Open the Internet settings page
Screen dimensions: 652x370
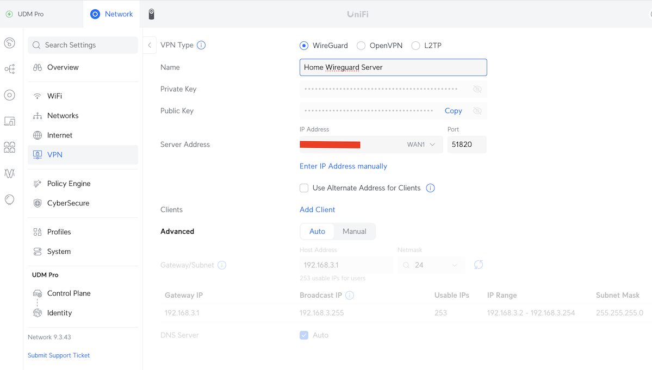tap(83, 135)
